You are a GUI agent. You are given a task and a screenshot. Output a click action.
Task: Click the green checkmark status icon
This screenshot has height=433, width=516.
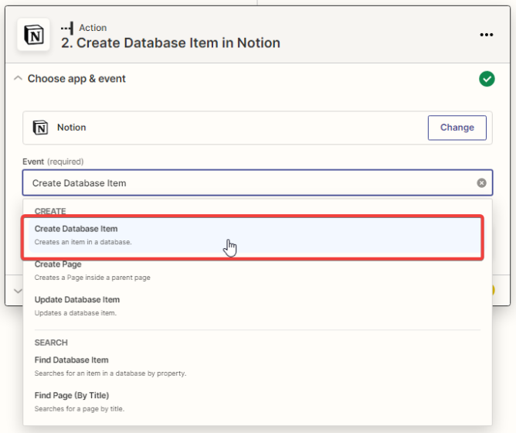point(486,79)
